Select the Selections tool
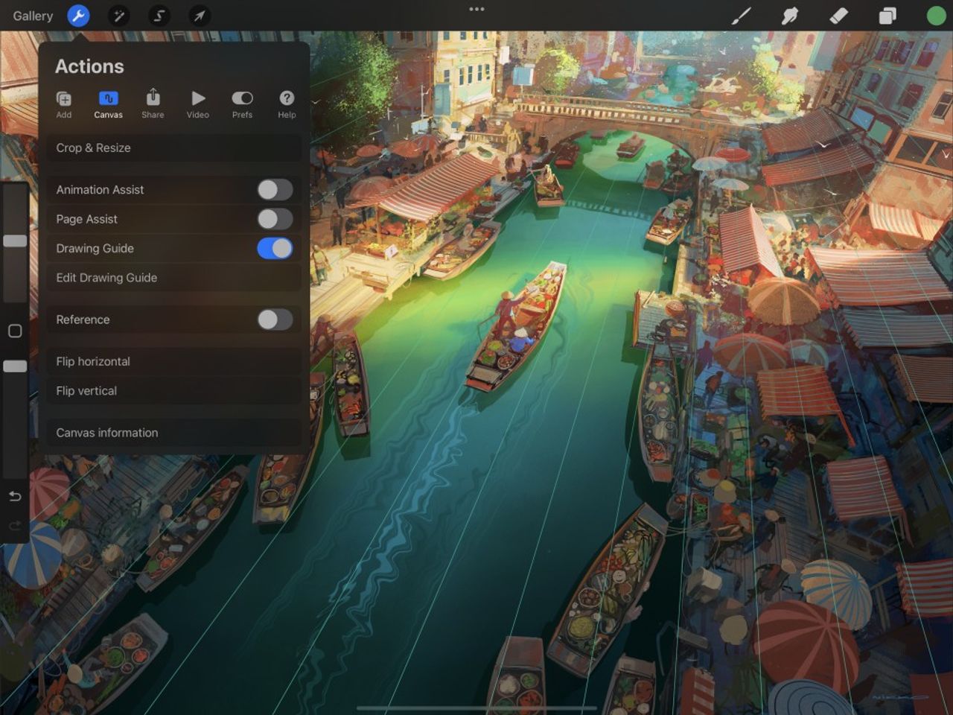 tap(159, 15)
